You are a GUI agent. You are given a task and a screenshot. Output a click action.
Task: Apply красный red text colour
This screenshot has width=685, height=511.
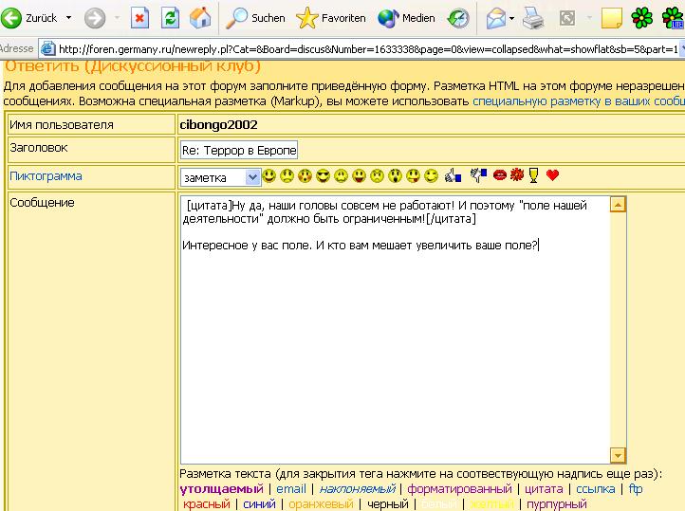[x=207, y=504]
